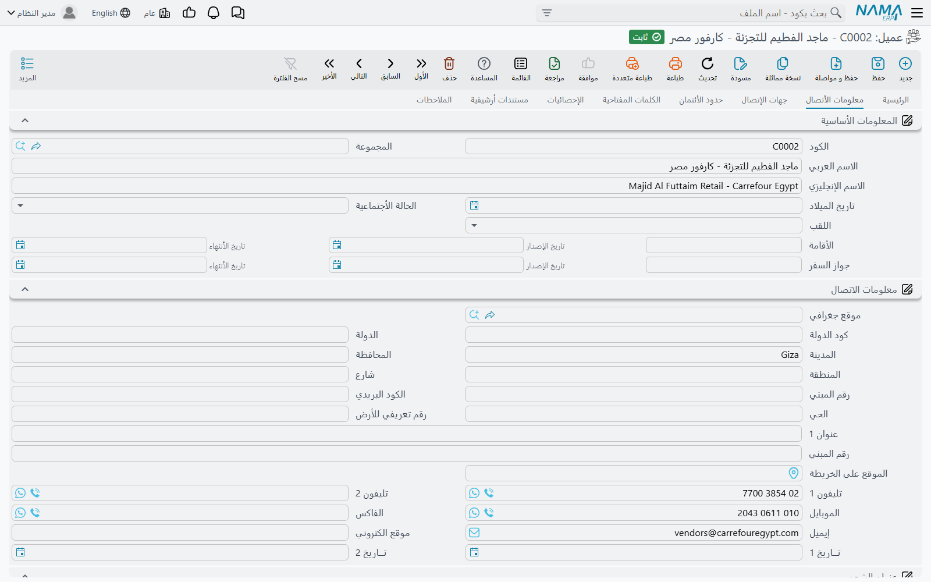Viewport: 931px width, 582px height.
Task: Open the hamburger main menu
Action: click(x=917, y=13)
